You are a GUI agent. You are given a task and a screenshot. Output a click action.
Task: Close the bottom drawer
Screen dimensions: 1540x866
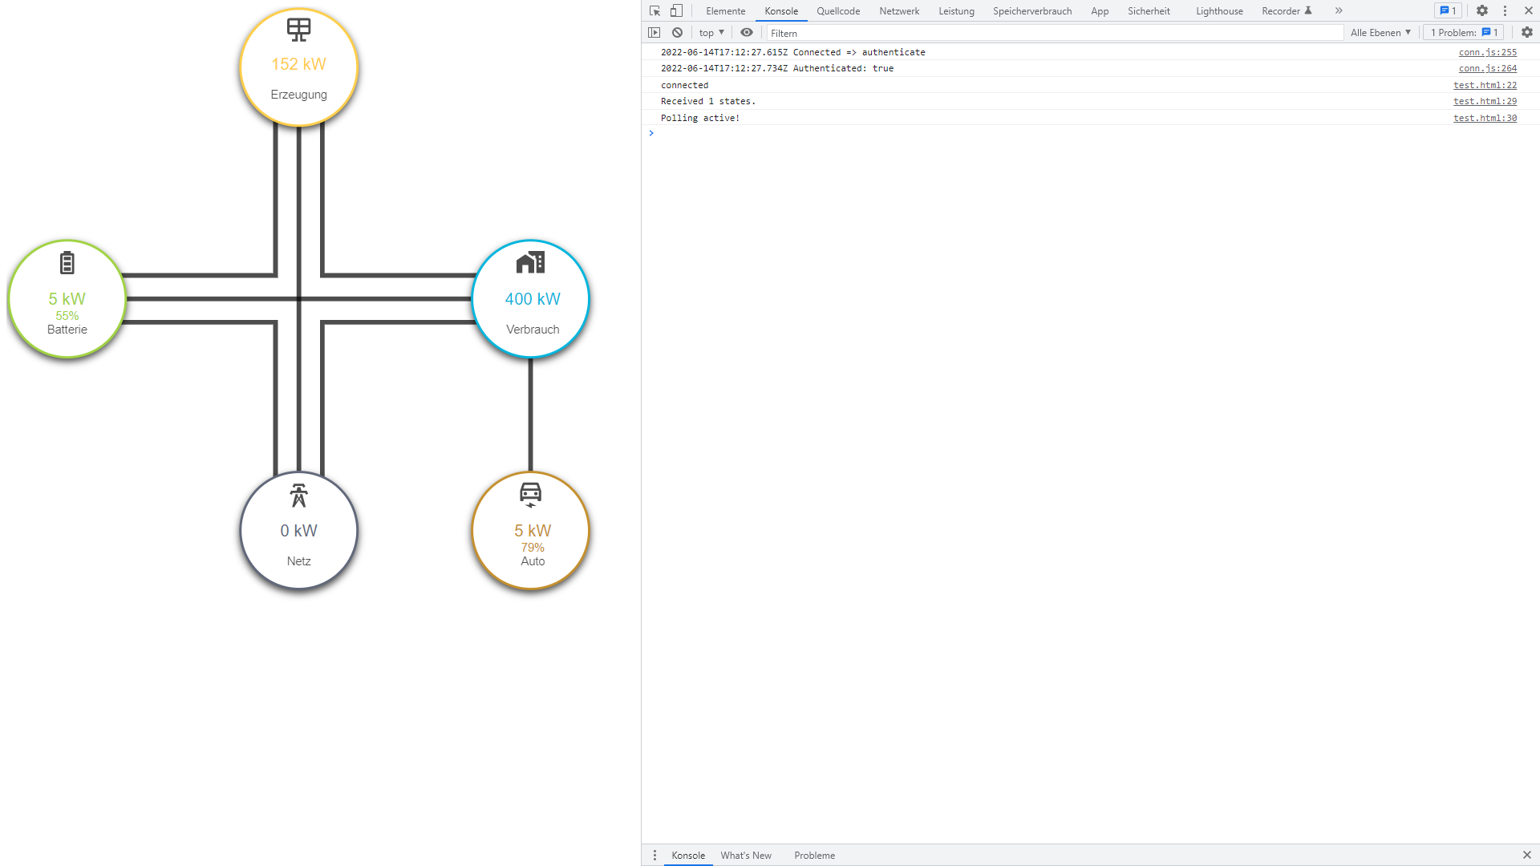coord(1527,856)
